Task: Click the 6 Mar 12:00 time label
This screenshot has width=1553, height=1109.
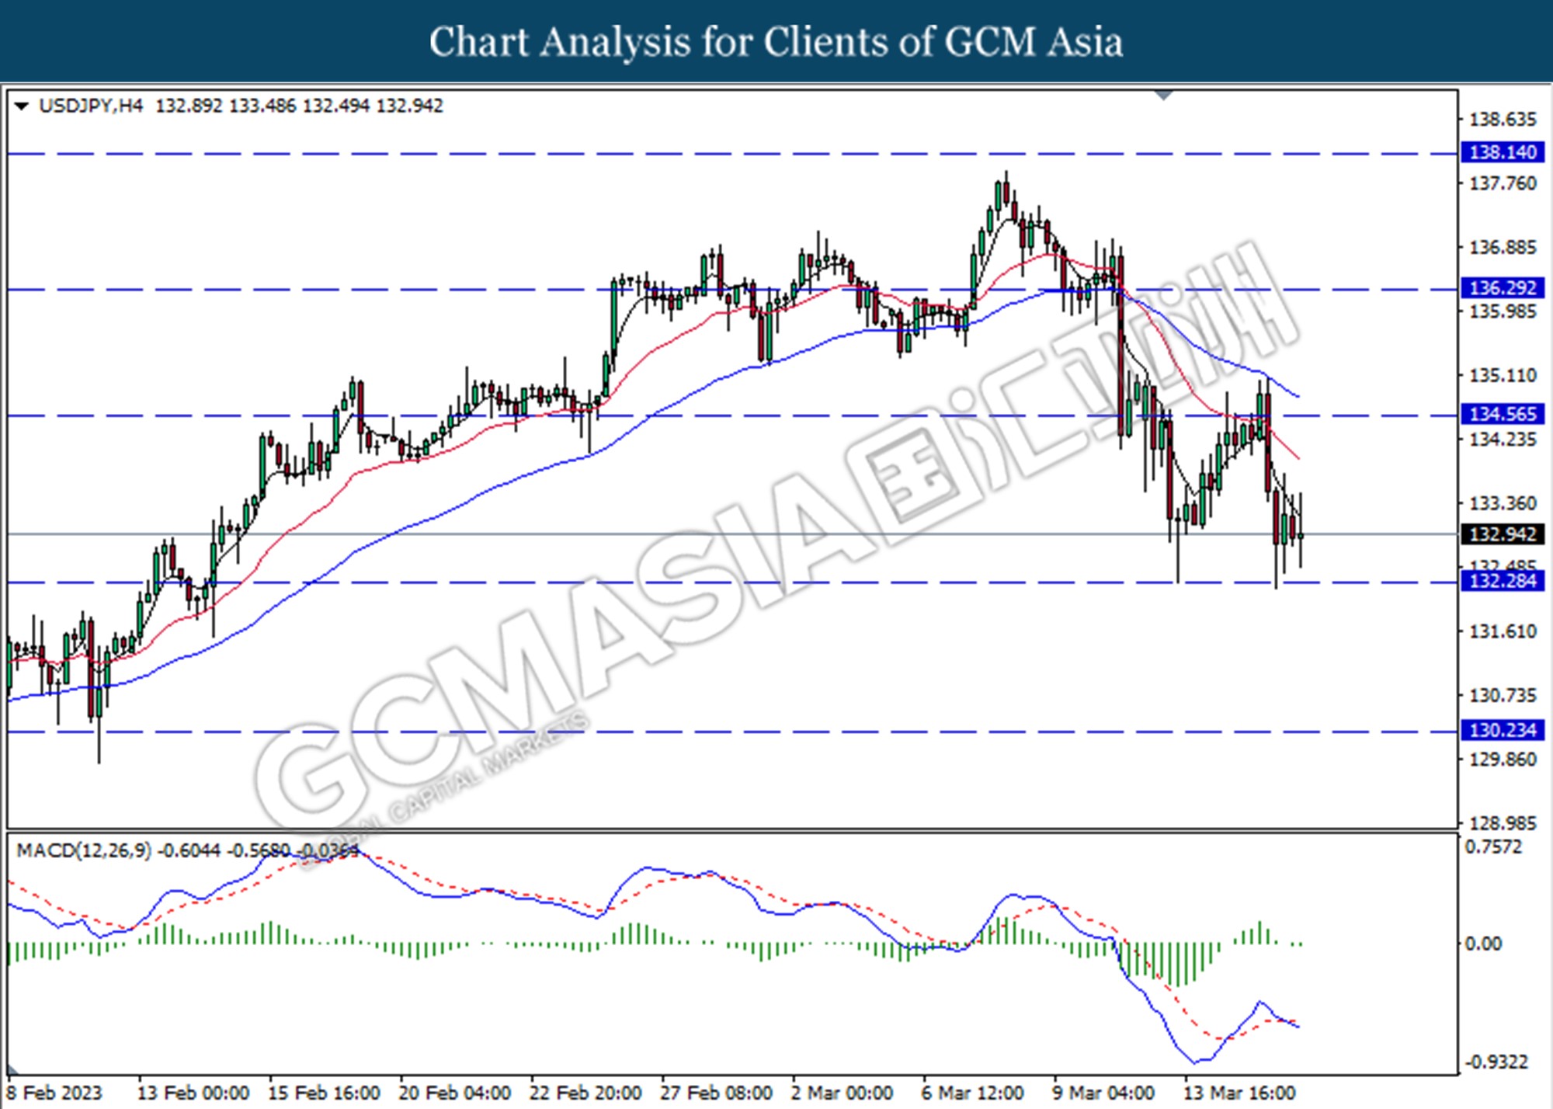Action: [x=973, y=1093]
